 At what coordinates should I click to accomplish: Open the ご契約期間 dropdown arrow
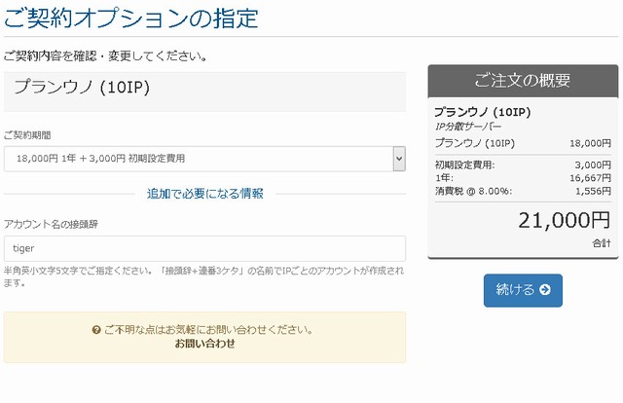point(398,159)
